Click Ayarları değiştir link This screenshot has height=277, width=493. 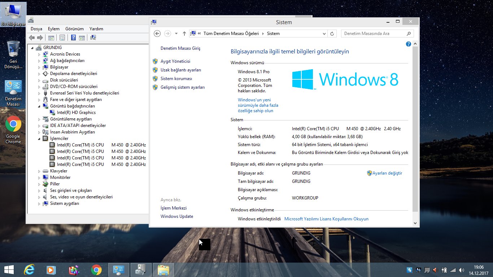click(387, 173)
